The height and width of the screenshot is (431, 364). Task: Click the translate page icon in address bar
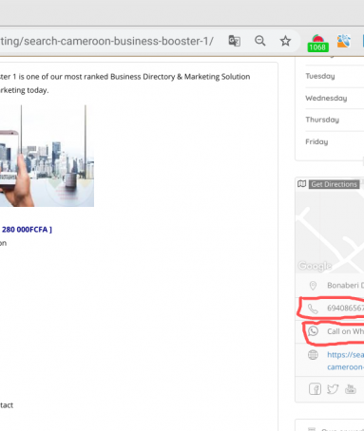(235, 41)
